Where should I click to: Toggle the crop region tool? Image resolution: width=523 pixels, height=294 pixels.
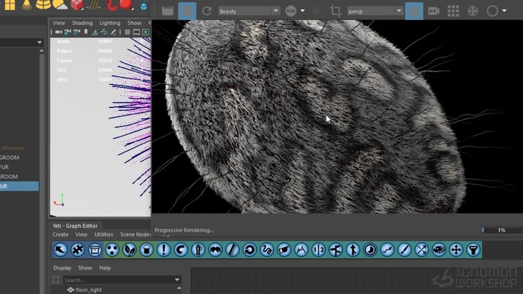point(335,11)
